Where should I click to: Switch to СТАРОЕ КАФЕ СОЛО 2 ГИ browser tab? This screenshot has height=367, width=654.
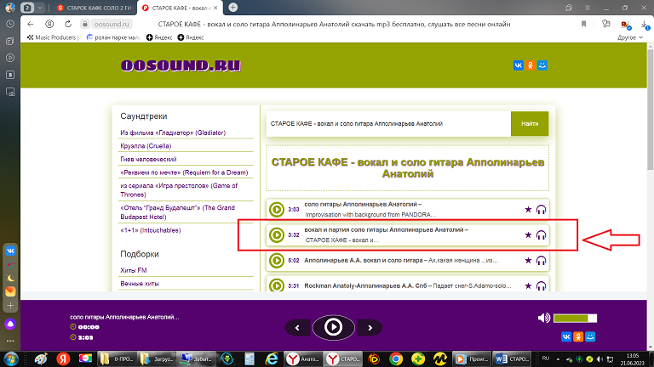click(x=94, y=8)
